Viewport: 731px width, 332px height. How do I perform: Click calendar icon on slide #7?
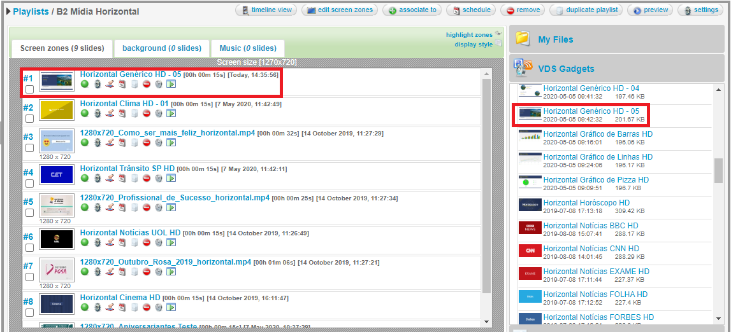click(122, 271)
